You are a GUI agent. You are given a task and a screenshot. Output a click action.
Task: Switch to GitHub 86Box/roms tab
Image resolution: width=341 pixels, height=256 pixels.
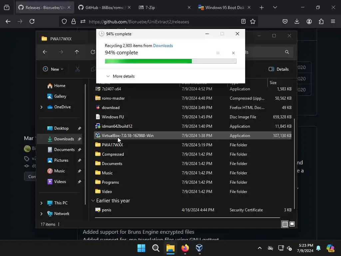pyautogui.click(x=104, y=7)
